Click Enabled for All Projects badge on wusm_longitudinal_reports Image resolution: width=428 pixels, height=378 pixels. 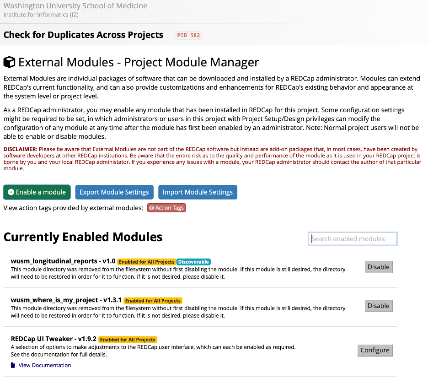[x=147, y=262]
